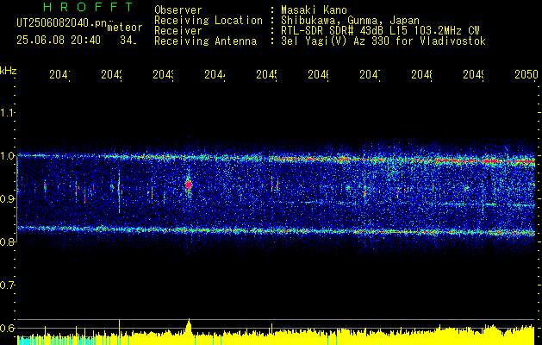Click the 0.9 frequency axis label
This screenshot has height=345, width=542.
click(8, 199)
